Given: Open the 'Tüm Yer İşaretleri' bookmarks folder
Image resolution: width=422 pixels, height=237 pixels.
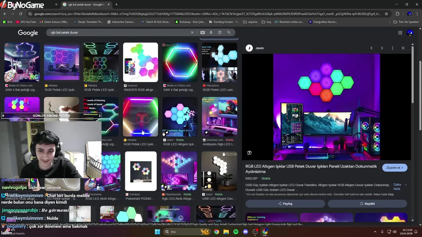Looking at the screenshot, I should tap(406, 22).
